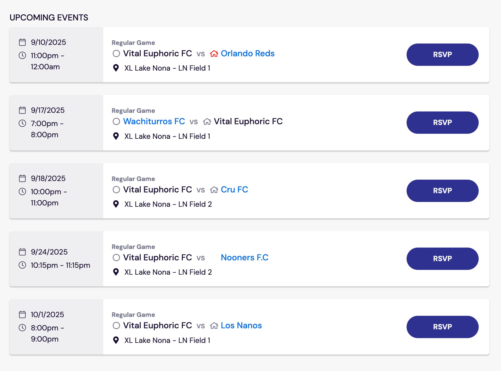This screenshot has height=371, width=501.
Task: Click the clock icon beside 10:15pm – 11:15pm
Action: [x=22, y=265]
